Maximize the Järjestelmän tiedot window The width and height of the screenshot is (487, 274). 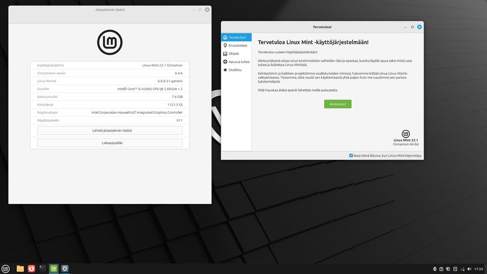(200, 10)
